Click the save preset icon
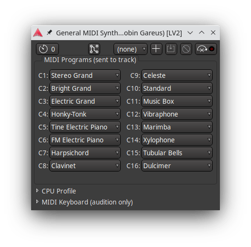The image size is (251, 247). [171, 49]
